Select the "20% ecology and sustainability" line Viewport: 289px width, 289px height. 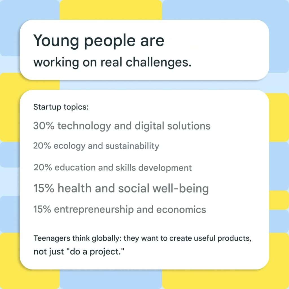pyautogui.click(x=96, y=146)
